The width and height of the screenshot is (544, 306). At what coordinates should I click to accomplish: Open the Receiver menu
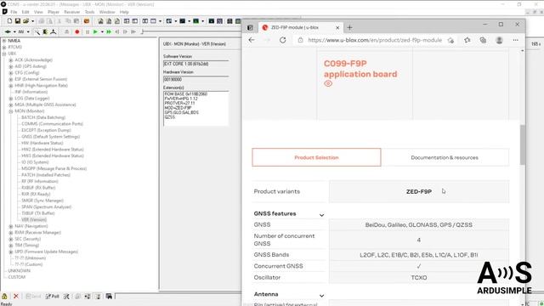point(71,12)
